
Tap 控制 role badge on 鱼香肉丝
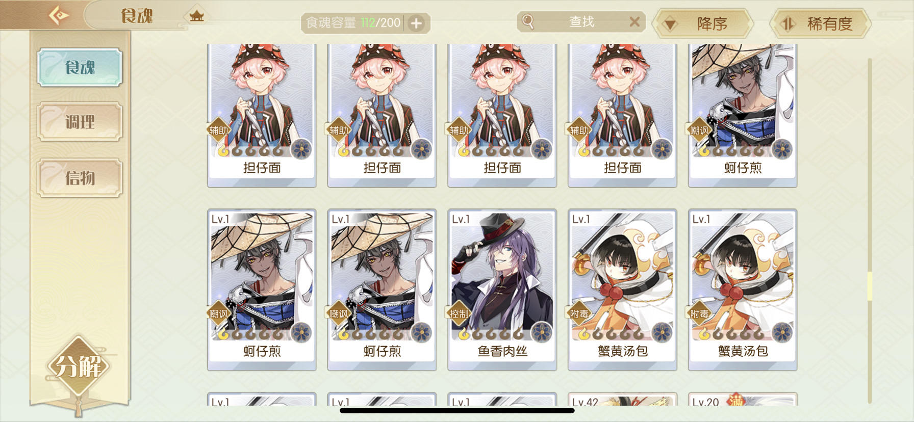point(459,313)
